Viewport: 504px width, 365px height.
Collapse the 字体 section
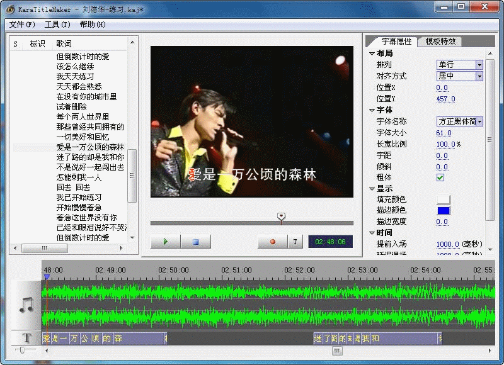(372, 110)
